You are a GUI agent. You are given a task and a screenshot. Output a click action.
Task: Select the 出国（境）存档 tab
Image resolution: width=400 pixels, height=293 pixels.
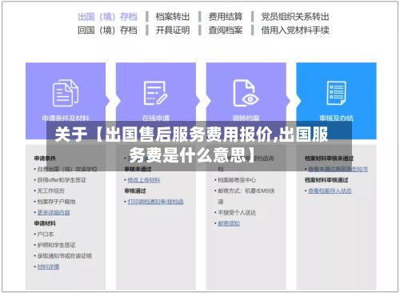[107, 17]
